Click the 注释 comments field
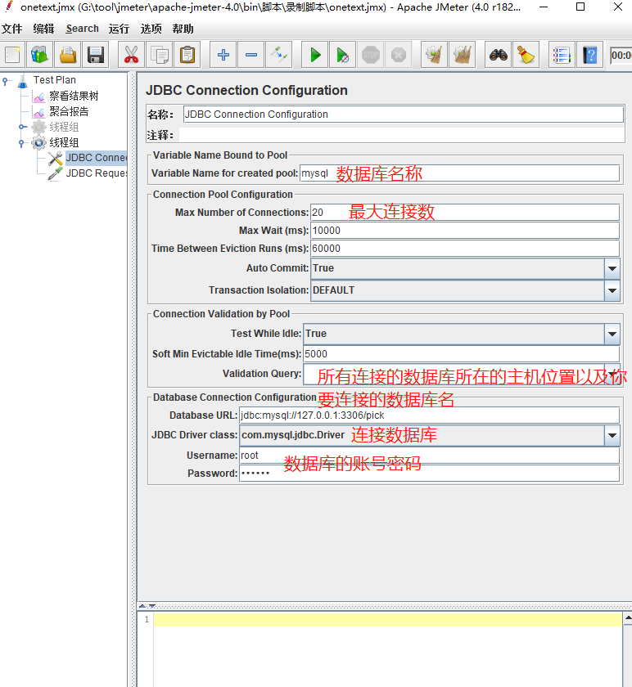The width and height of the screenshot is (632, 687). [x=401, y=135]
